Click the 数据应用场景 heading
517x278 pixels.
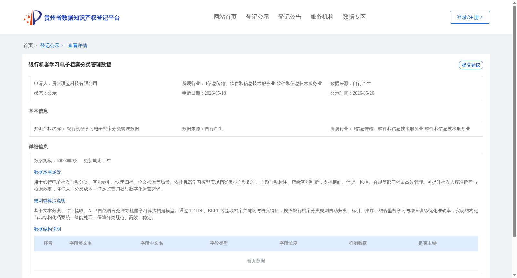[x=47, y=172]
